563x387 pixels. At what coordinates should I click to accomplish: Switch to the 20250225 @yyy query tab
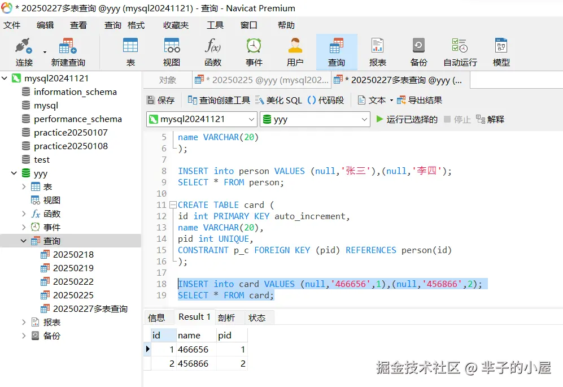point(262,80)
